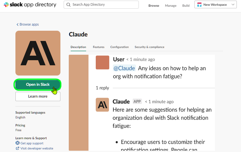The height and width of the screenshot is (152, 241).
Task: Open the Manage menu
Action: [x=171, y=6]
